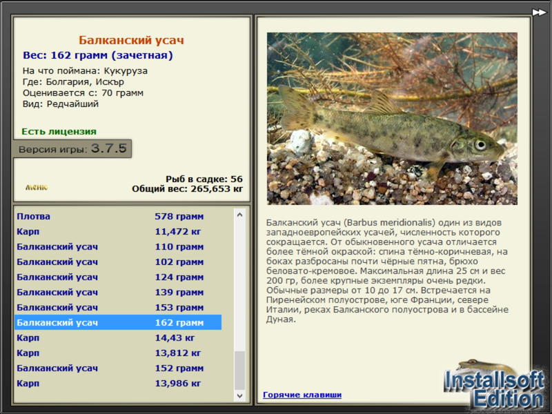Click the fish list scrollbar thumb
The width and height of the screenshot is (552, 414).
239,371
